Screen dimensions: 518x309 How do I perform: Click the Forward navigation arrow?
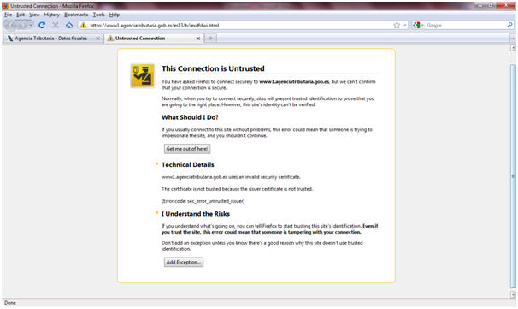point(22,25)
